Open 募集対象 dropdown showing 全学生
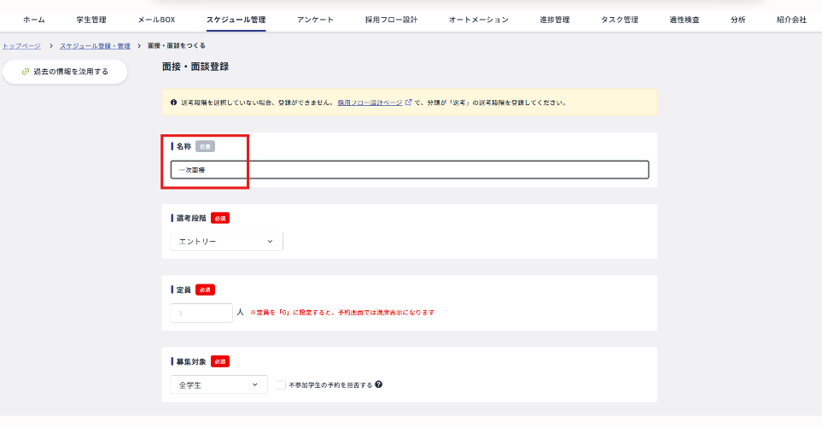Image resolution: width=822 pixels, height=428 pixels. tap(219, 384)
